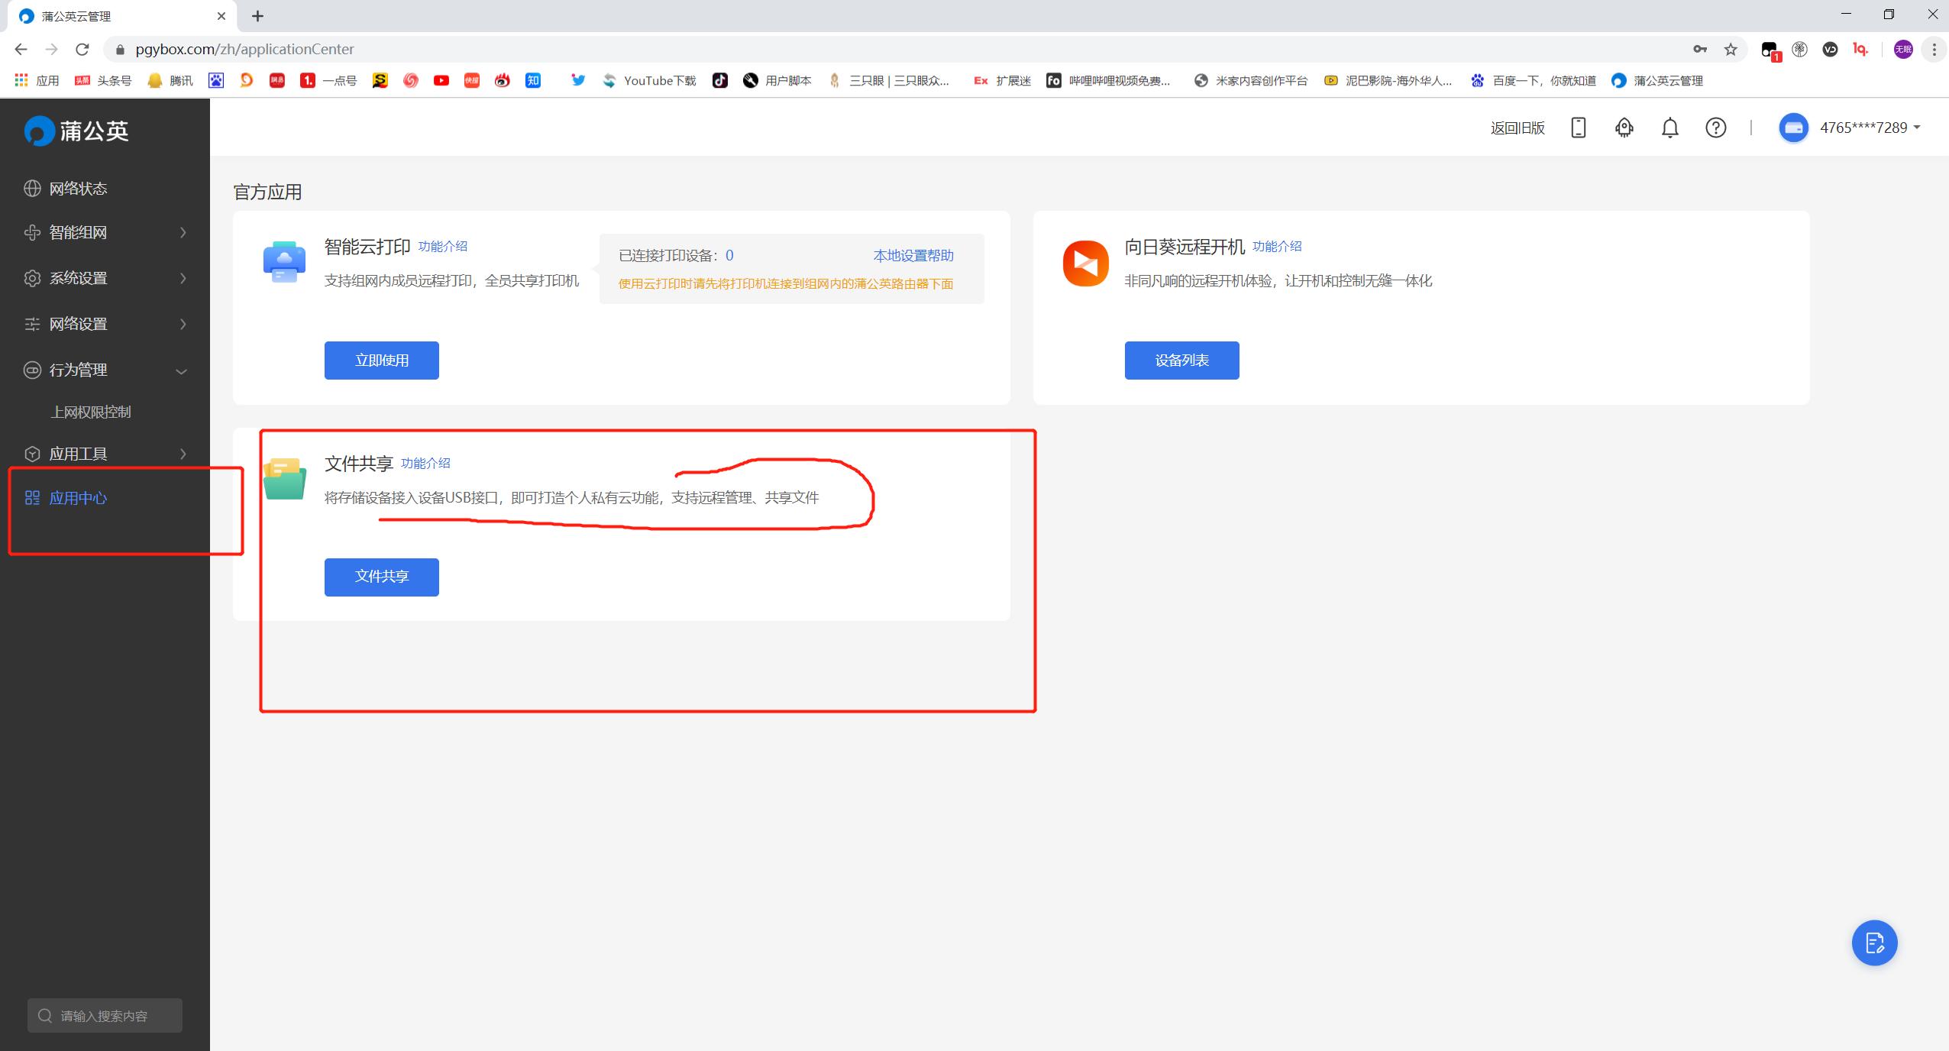Click the 向日葵远程开机 app icon
1949x1051 pixels.
click(1084, 262)
